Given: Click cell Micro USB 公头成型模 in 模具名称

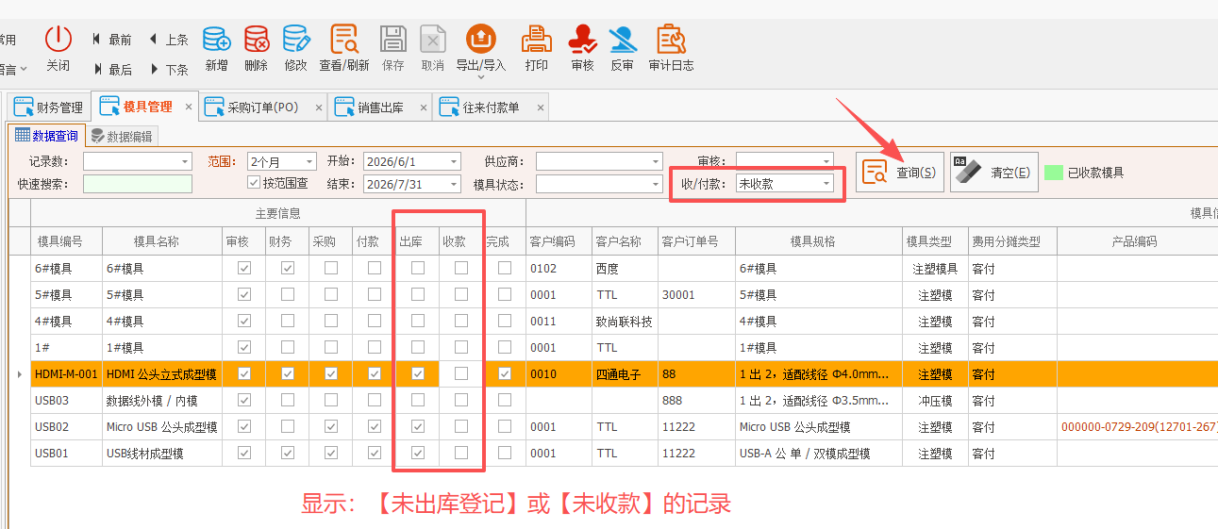Looking at the screenshot, I should (162, 426).
